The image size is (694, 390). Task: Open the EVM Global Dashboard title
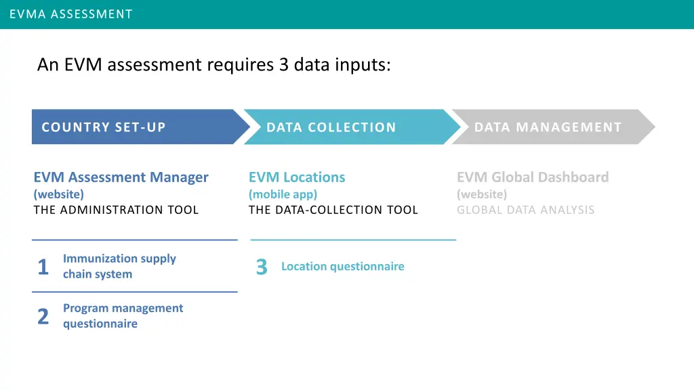(x=533, y=177)
